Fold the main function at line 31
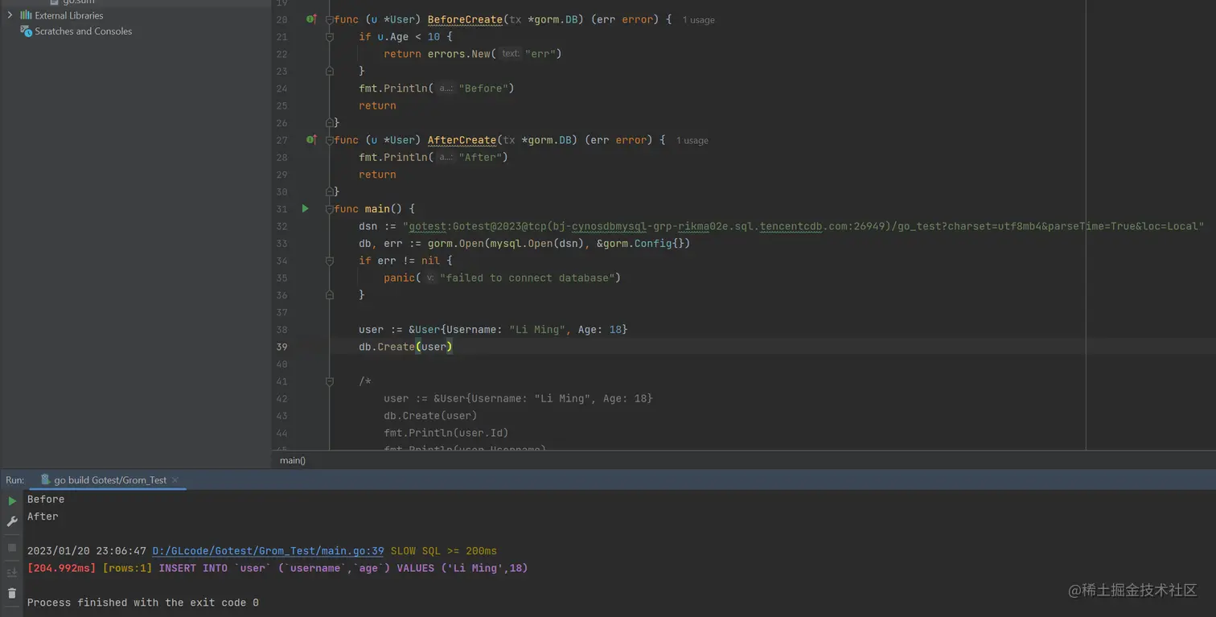The image size is (1216, 617). click(x=330, y=209)
